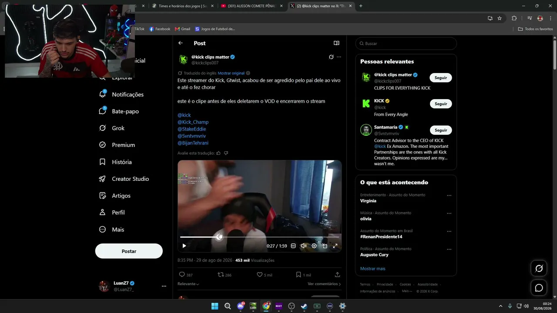Bookmark the post with 1 mil saves
Viewport: 557px width, 313px height.
303,275
